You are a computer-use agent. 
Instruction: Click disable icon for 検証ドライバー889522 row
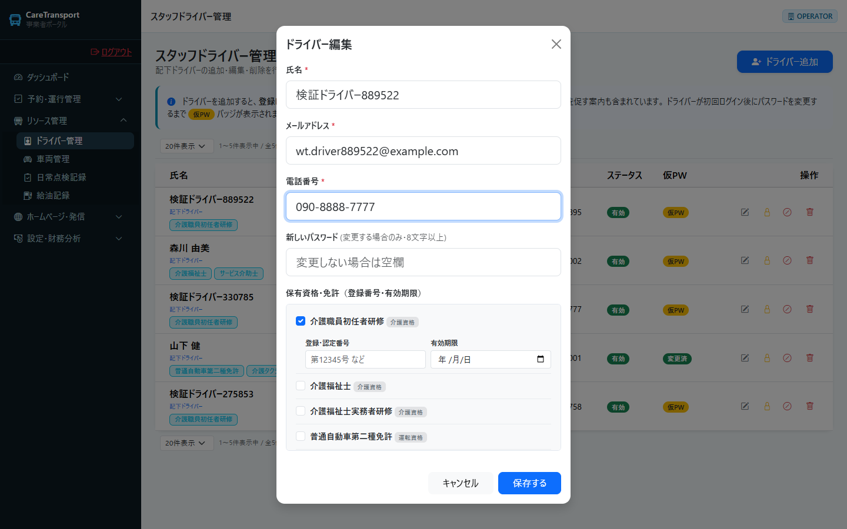tap(787, 212)
